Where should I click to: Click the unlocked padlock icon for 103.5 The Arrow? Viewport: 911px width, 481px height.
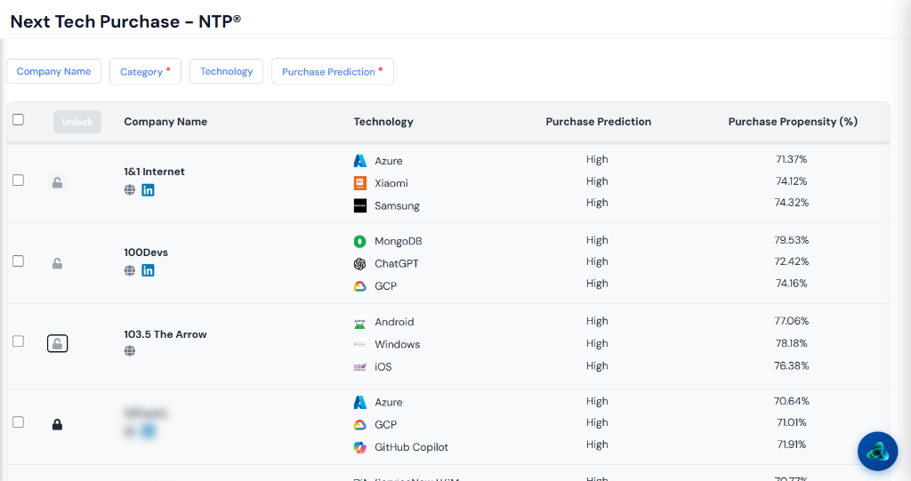coord(58,343)
